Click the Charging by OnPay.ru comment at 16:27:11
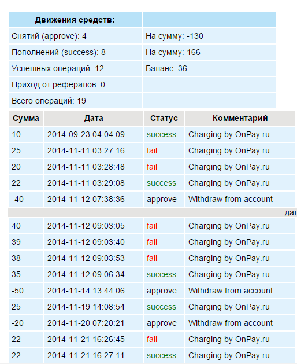The width and height of the screenshot is (297, 364). pyautogui.click(x=229, y=355)
